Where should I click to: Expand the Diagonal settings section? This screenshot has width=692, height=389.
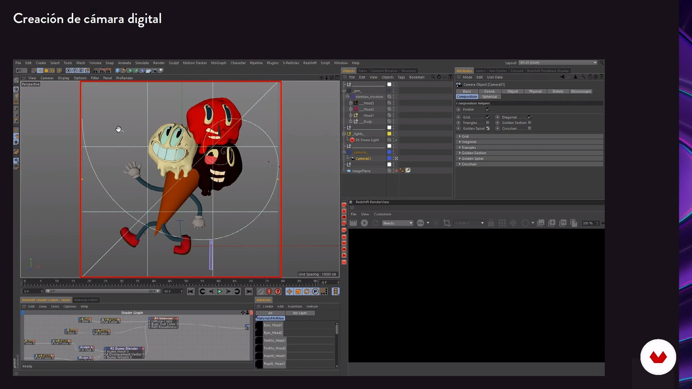529,142
